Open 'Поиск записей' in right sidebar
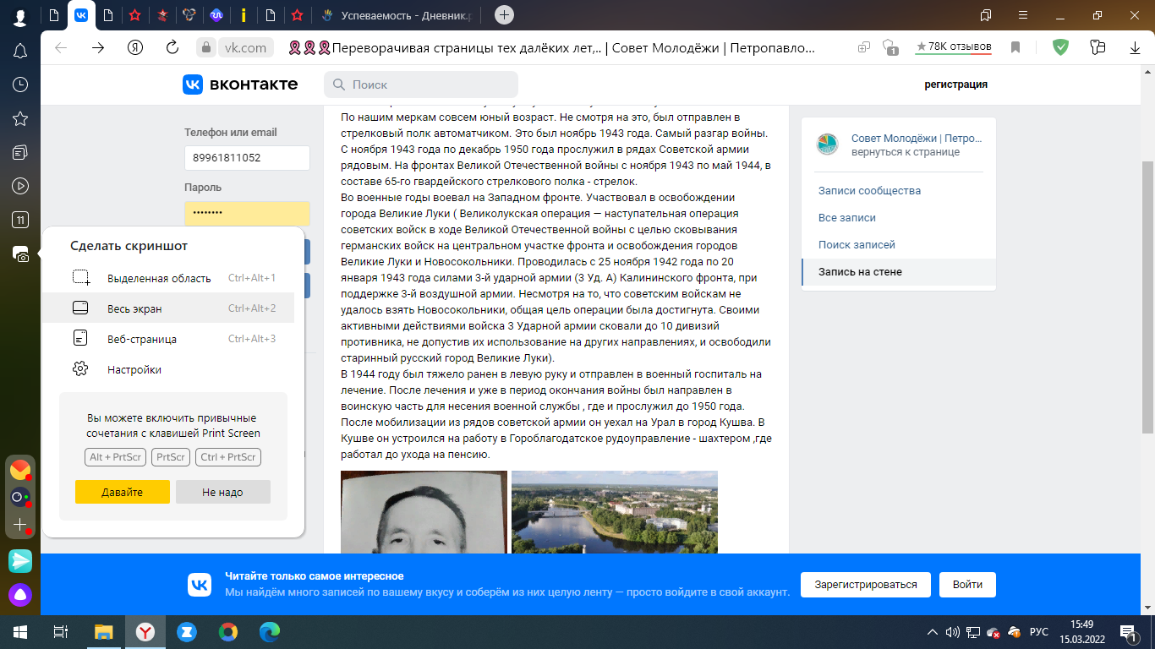1155x649 pixels. (x=857, y=244)
